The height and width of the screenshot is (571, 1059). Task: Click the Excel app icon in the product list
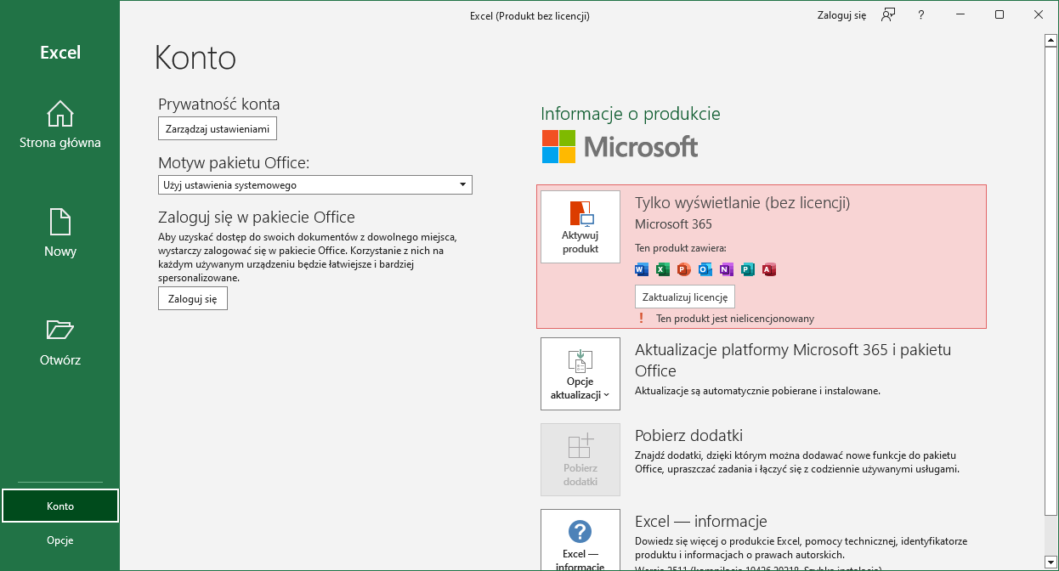click(663, 269)
